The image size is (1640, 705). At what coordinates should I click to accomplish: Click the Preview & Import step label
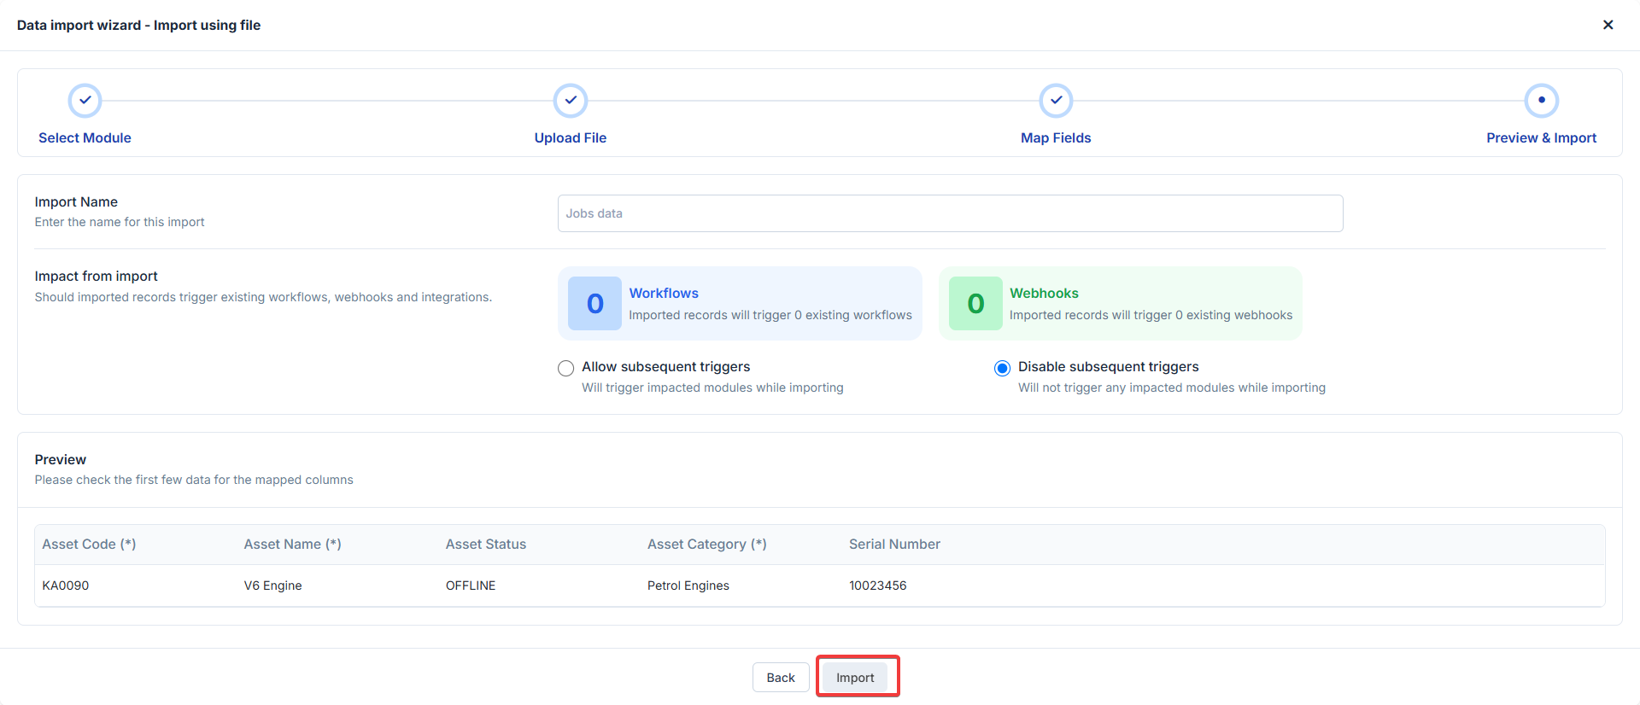1541,138
